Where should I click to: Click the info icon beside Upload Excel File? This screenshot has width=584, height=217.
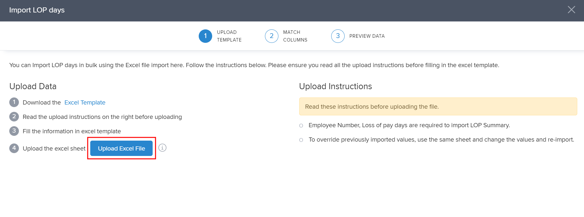(x=163, y=148)
